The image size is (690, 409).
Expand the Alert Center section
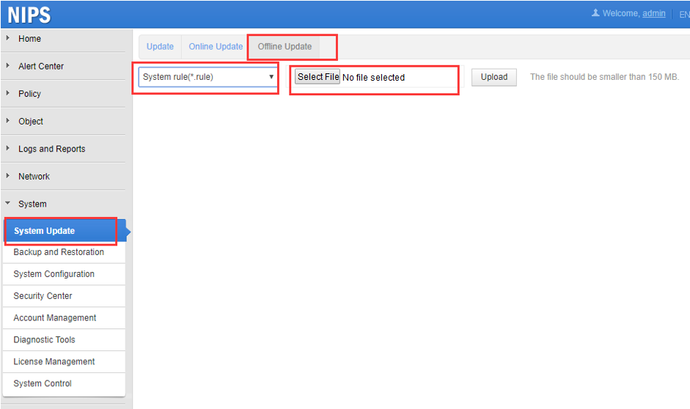(40, 66)
